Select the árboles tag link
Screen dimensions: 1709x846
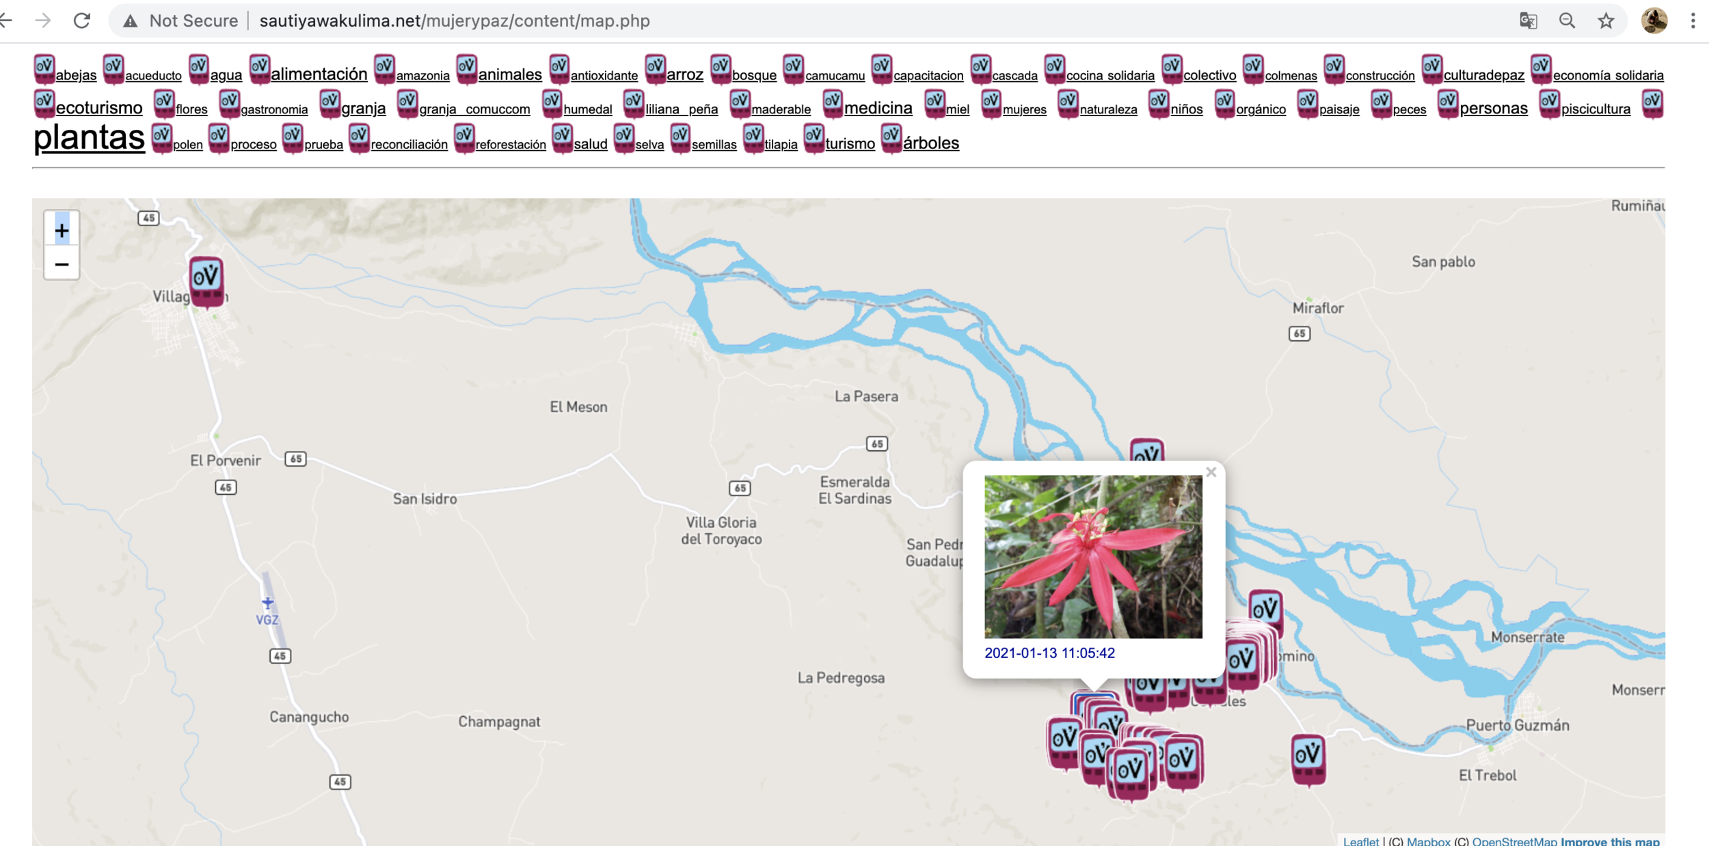[930, 143]
